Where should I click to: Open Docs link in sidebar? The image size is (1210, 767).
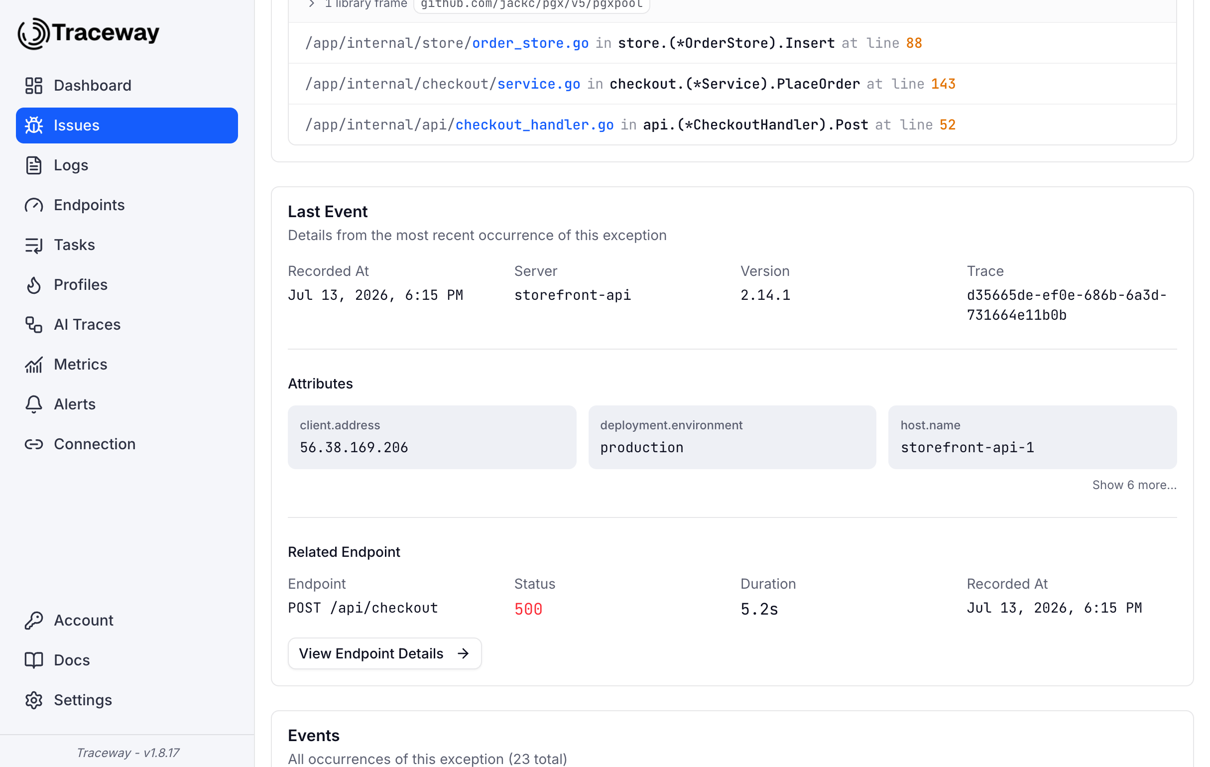point(126,660)
